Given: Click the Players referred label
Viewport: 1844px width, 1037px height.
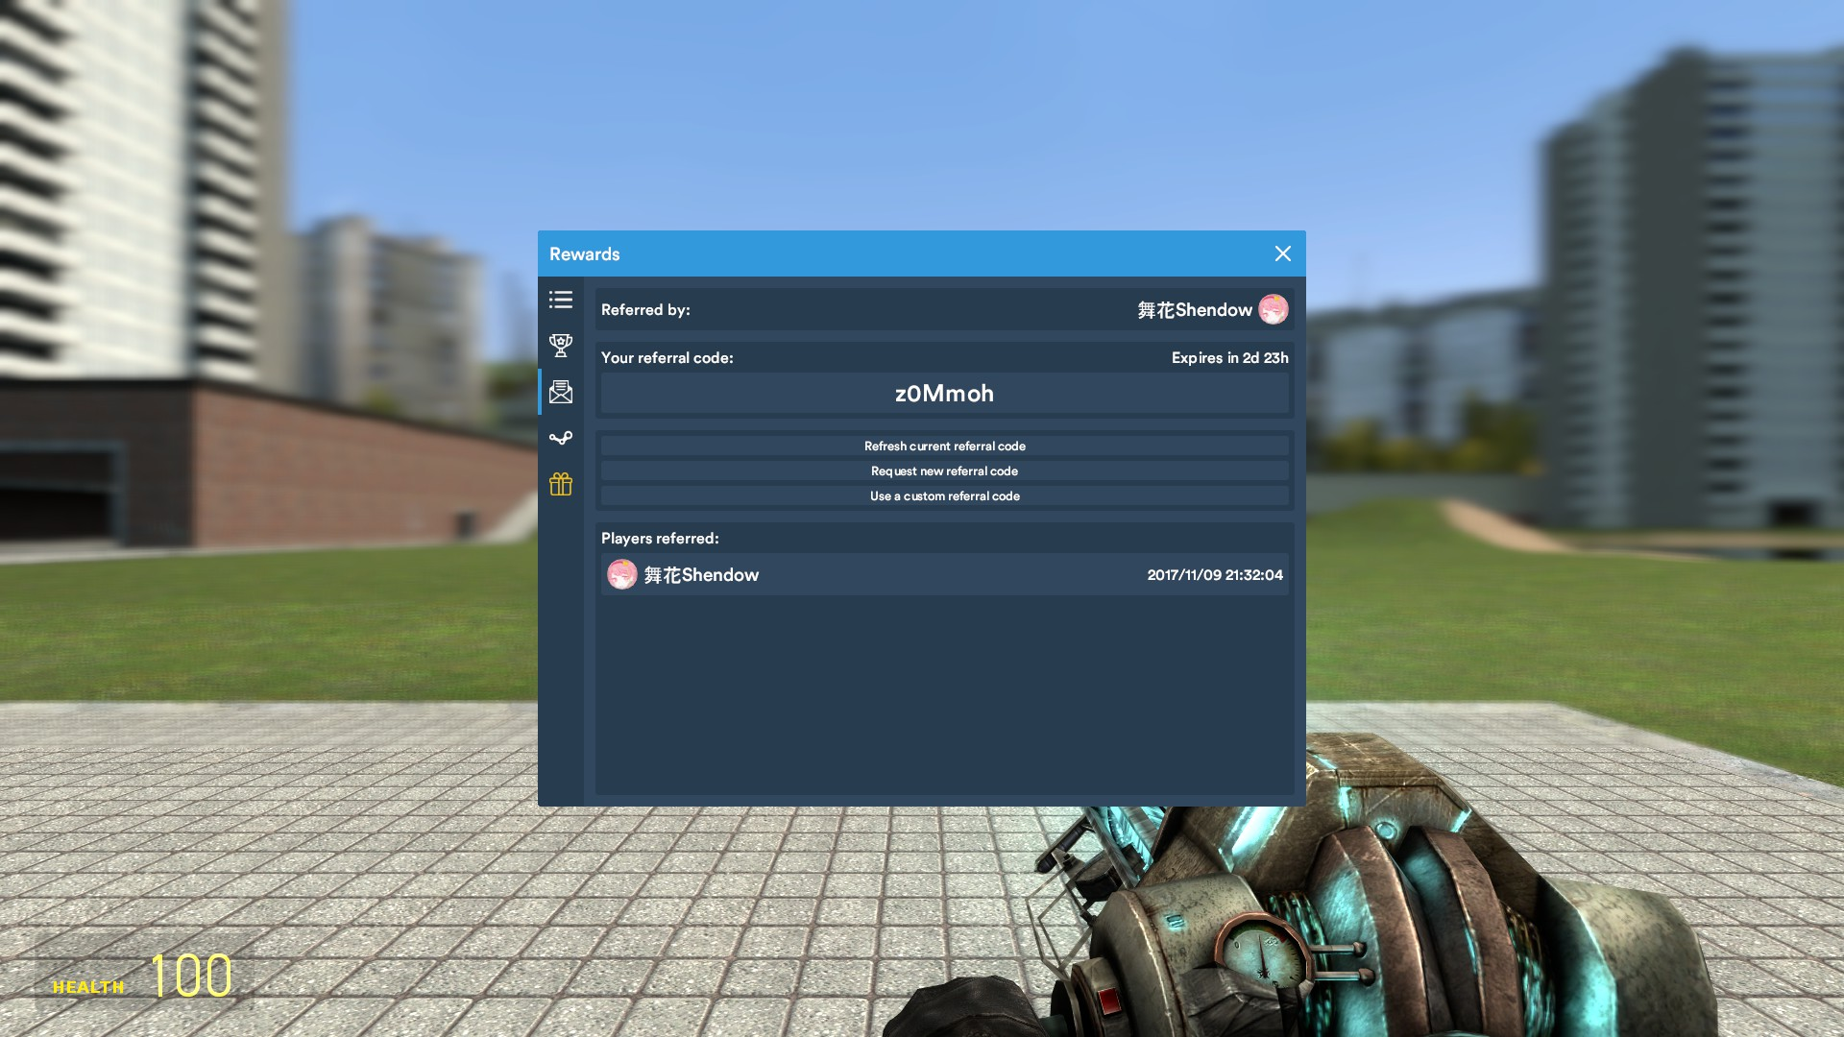Looking at the screenshot, I should [x=660, y=538].
